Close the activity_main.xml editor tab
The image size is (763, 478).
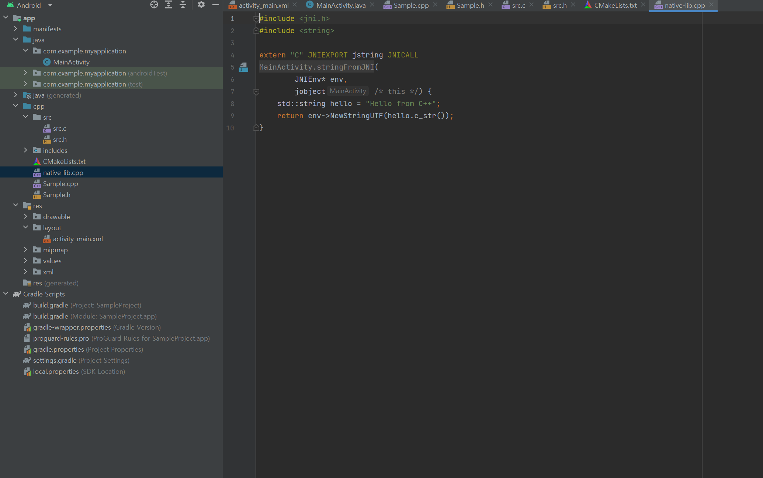pos(295,5)
